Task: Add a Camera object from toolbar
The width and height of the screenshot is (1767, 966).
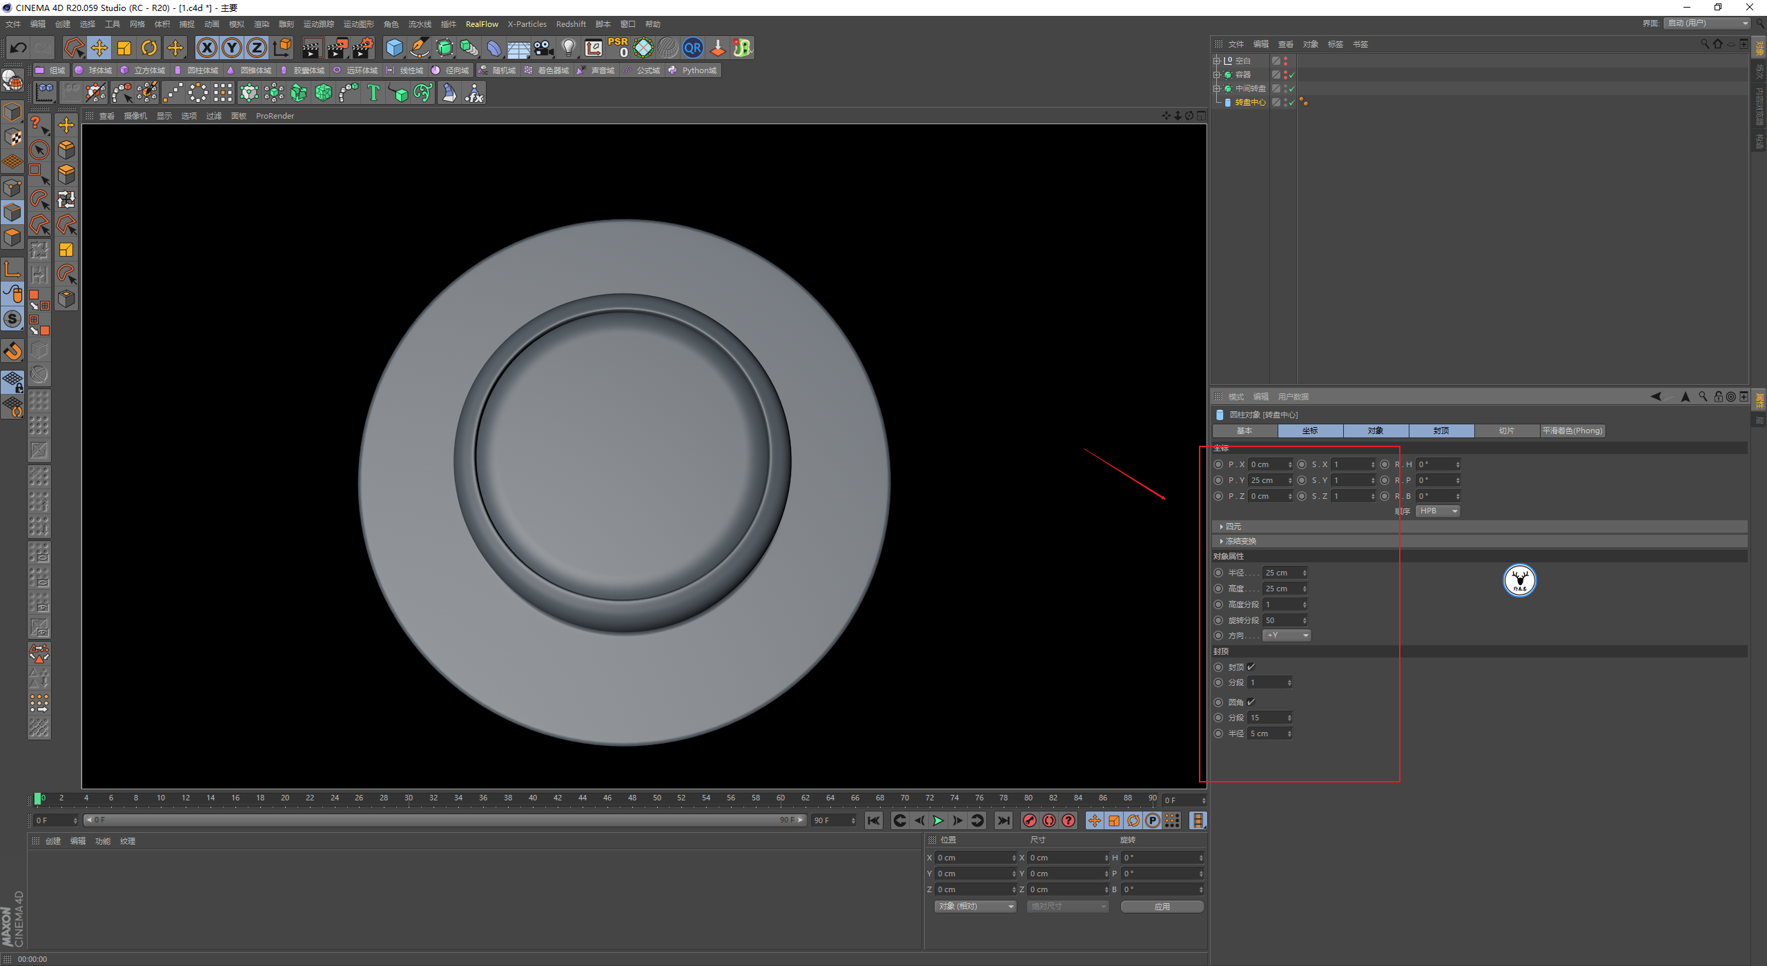Action: coord(544,48)
